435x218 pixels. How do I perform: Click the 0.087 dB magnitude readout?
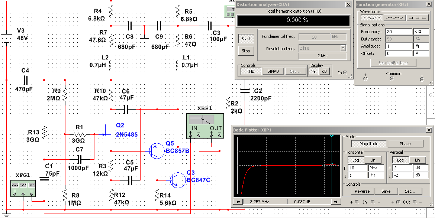(x=309, y=202)
